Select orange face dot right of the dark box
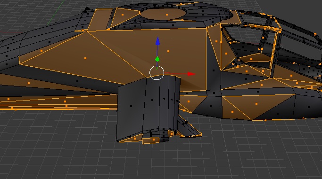This screenshot has width=322, height=179. [x=189, y=101]
